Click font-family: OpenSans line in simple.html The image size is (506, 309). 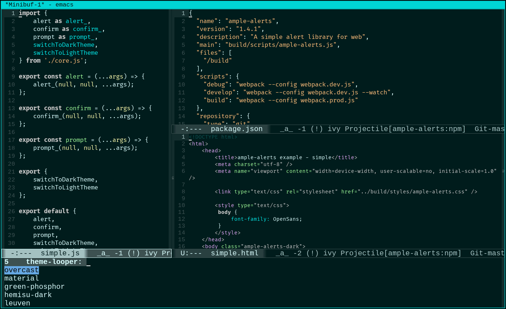267,219
